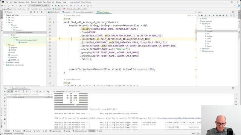241x135 pixels.
Task: Switch to pom.xml editor tab
Action: tap(83, 12)
